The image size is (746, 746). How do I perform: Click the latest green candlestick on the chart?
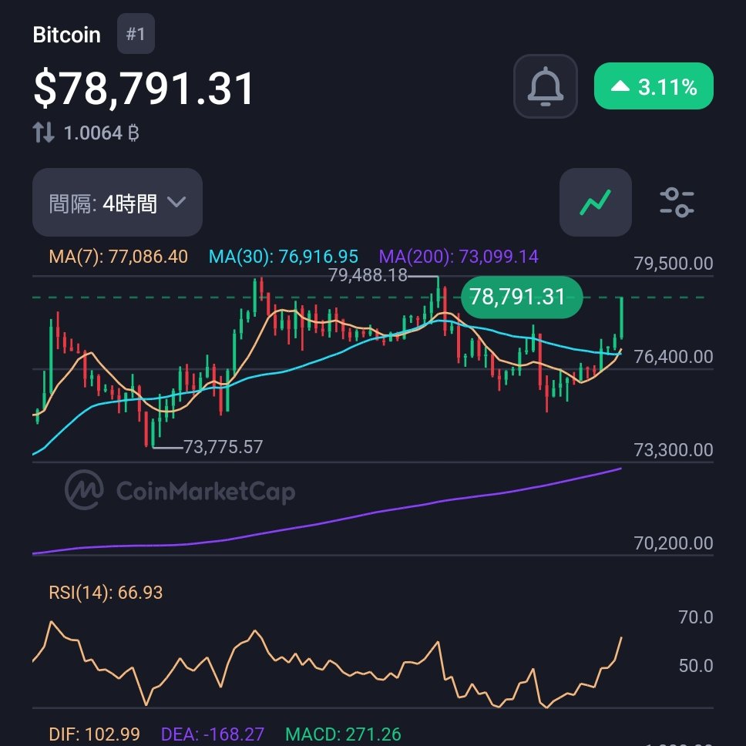pos(621,318)
